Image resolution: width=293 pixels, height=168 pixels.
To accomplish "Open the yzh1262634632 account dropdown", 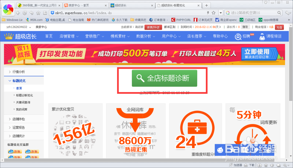I will click(x=18, y=27).
